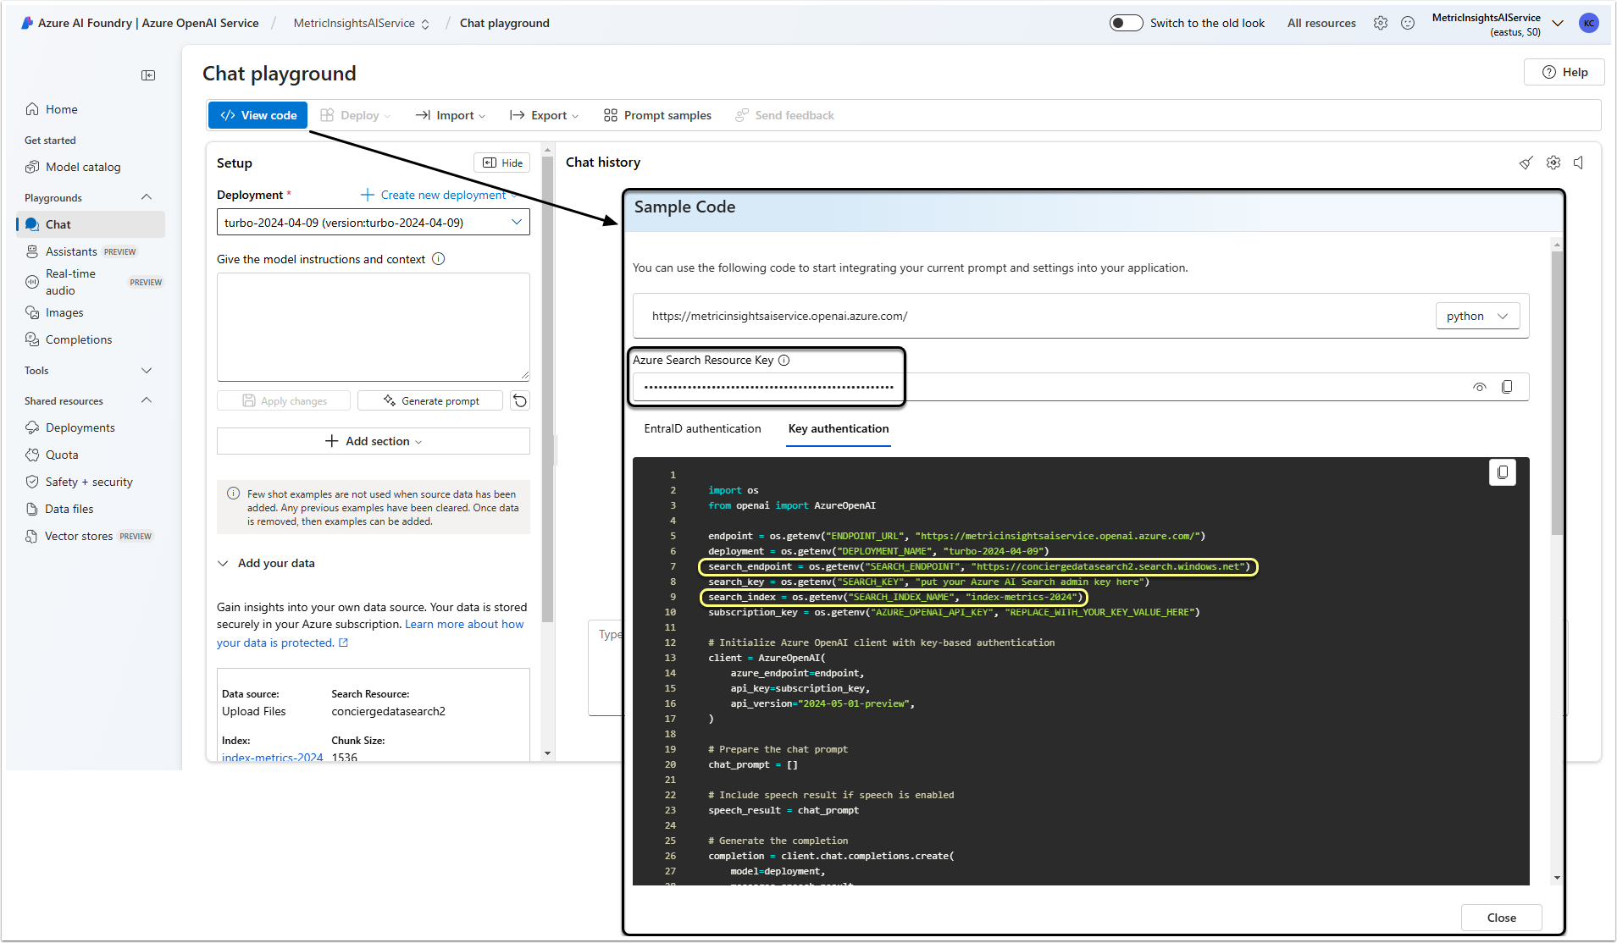The height and width of the screenshot is (943, 1617).
Task: Open the Export menu
Action: (545, 115)
